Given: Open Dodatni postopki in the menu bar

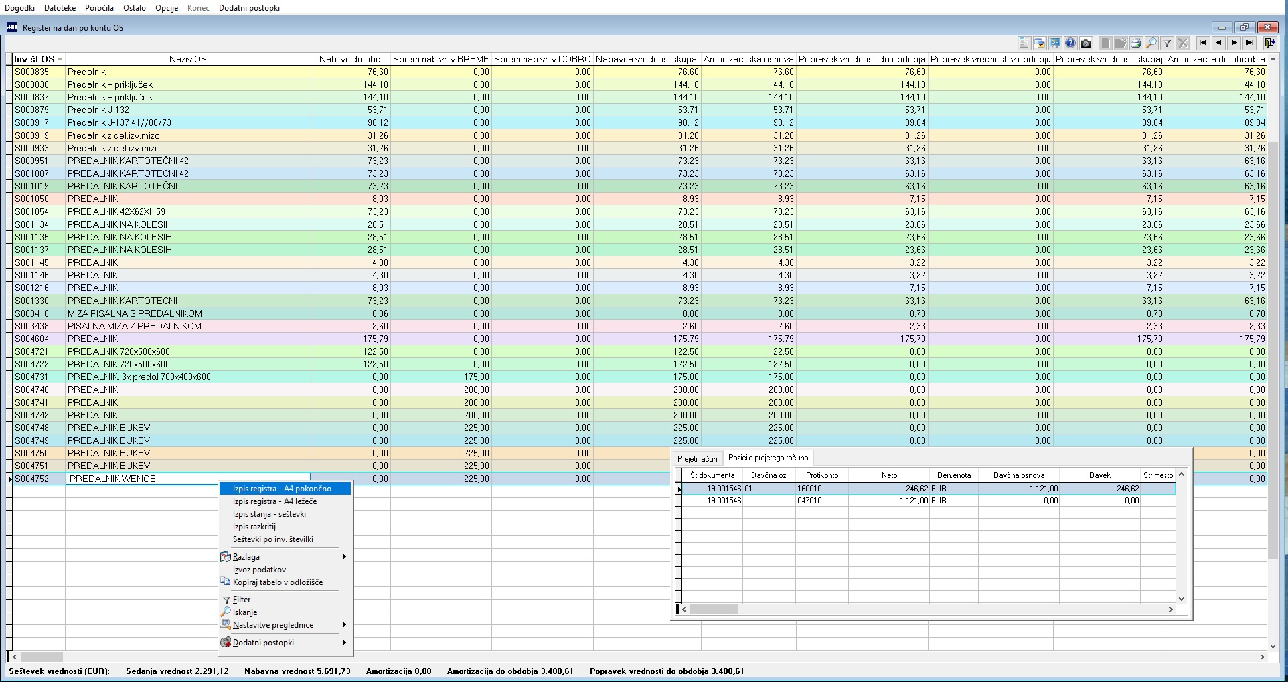Looking at the screenshot, I should (249, 8).
